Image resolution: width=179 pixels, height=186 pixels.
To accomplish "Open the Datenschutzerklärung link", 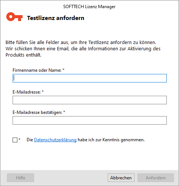I will (x=55, y=140).
